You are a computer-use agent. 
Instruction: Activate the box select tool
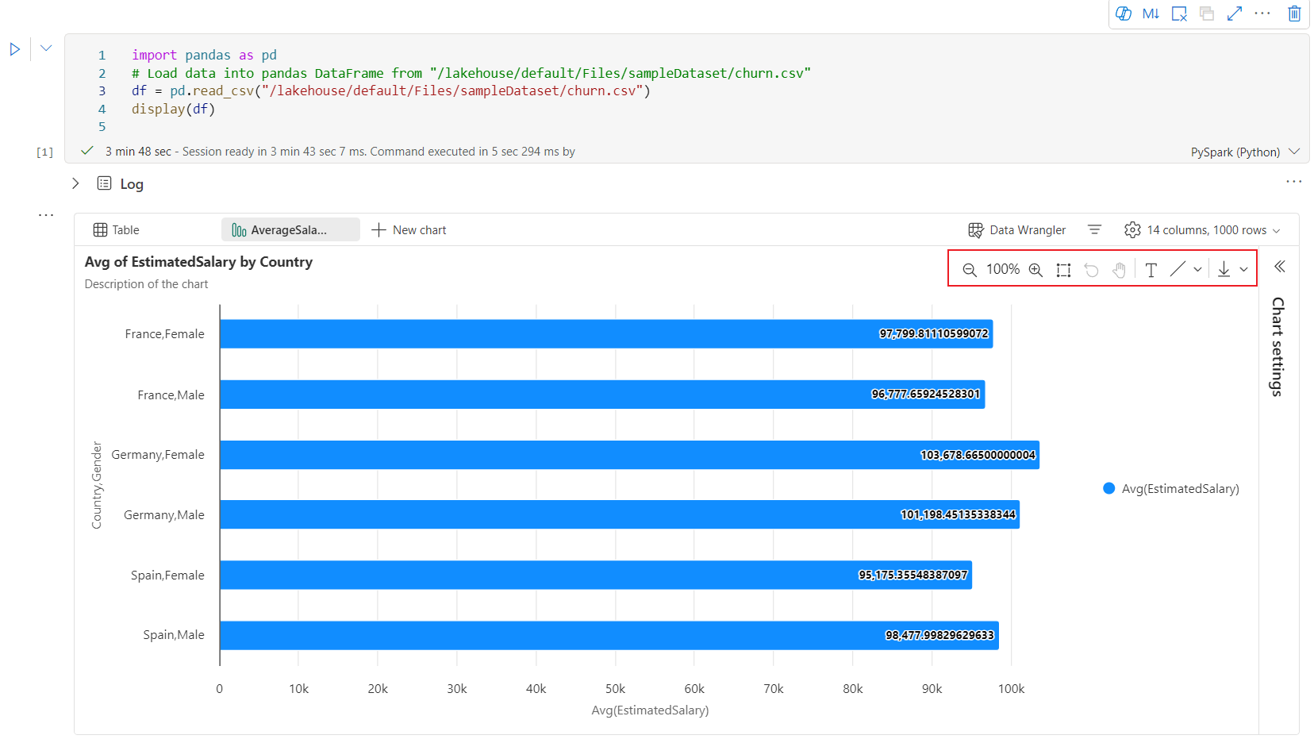pyautogui.click(x=1063, y=270)
